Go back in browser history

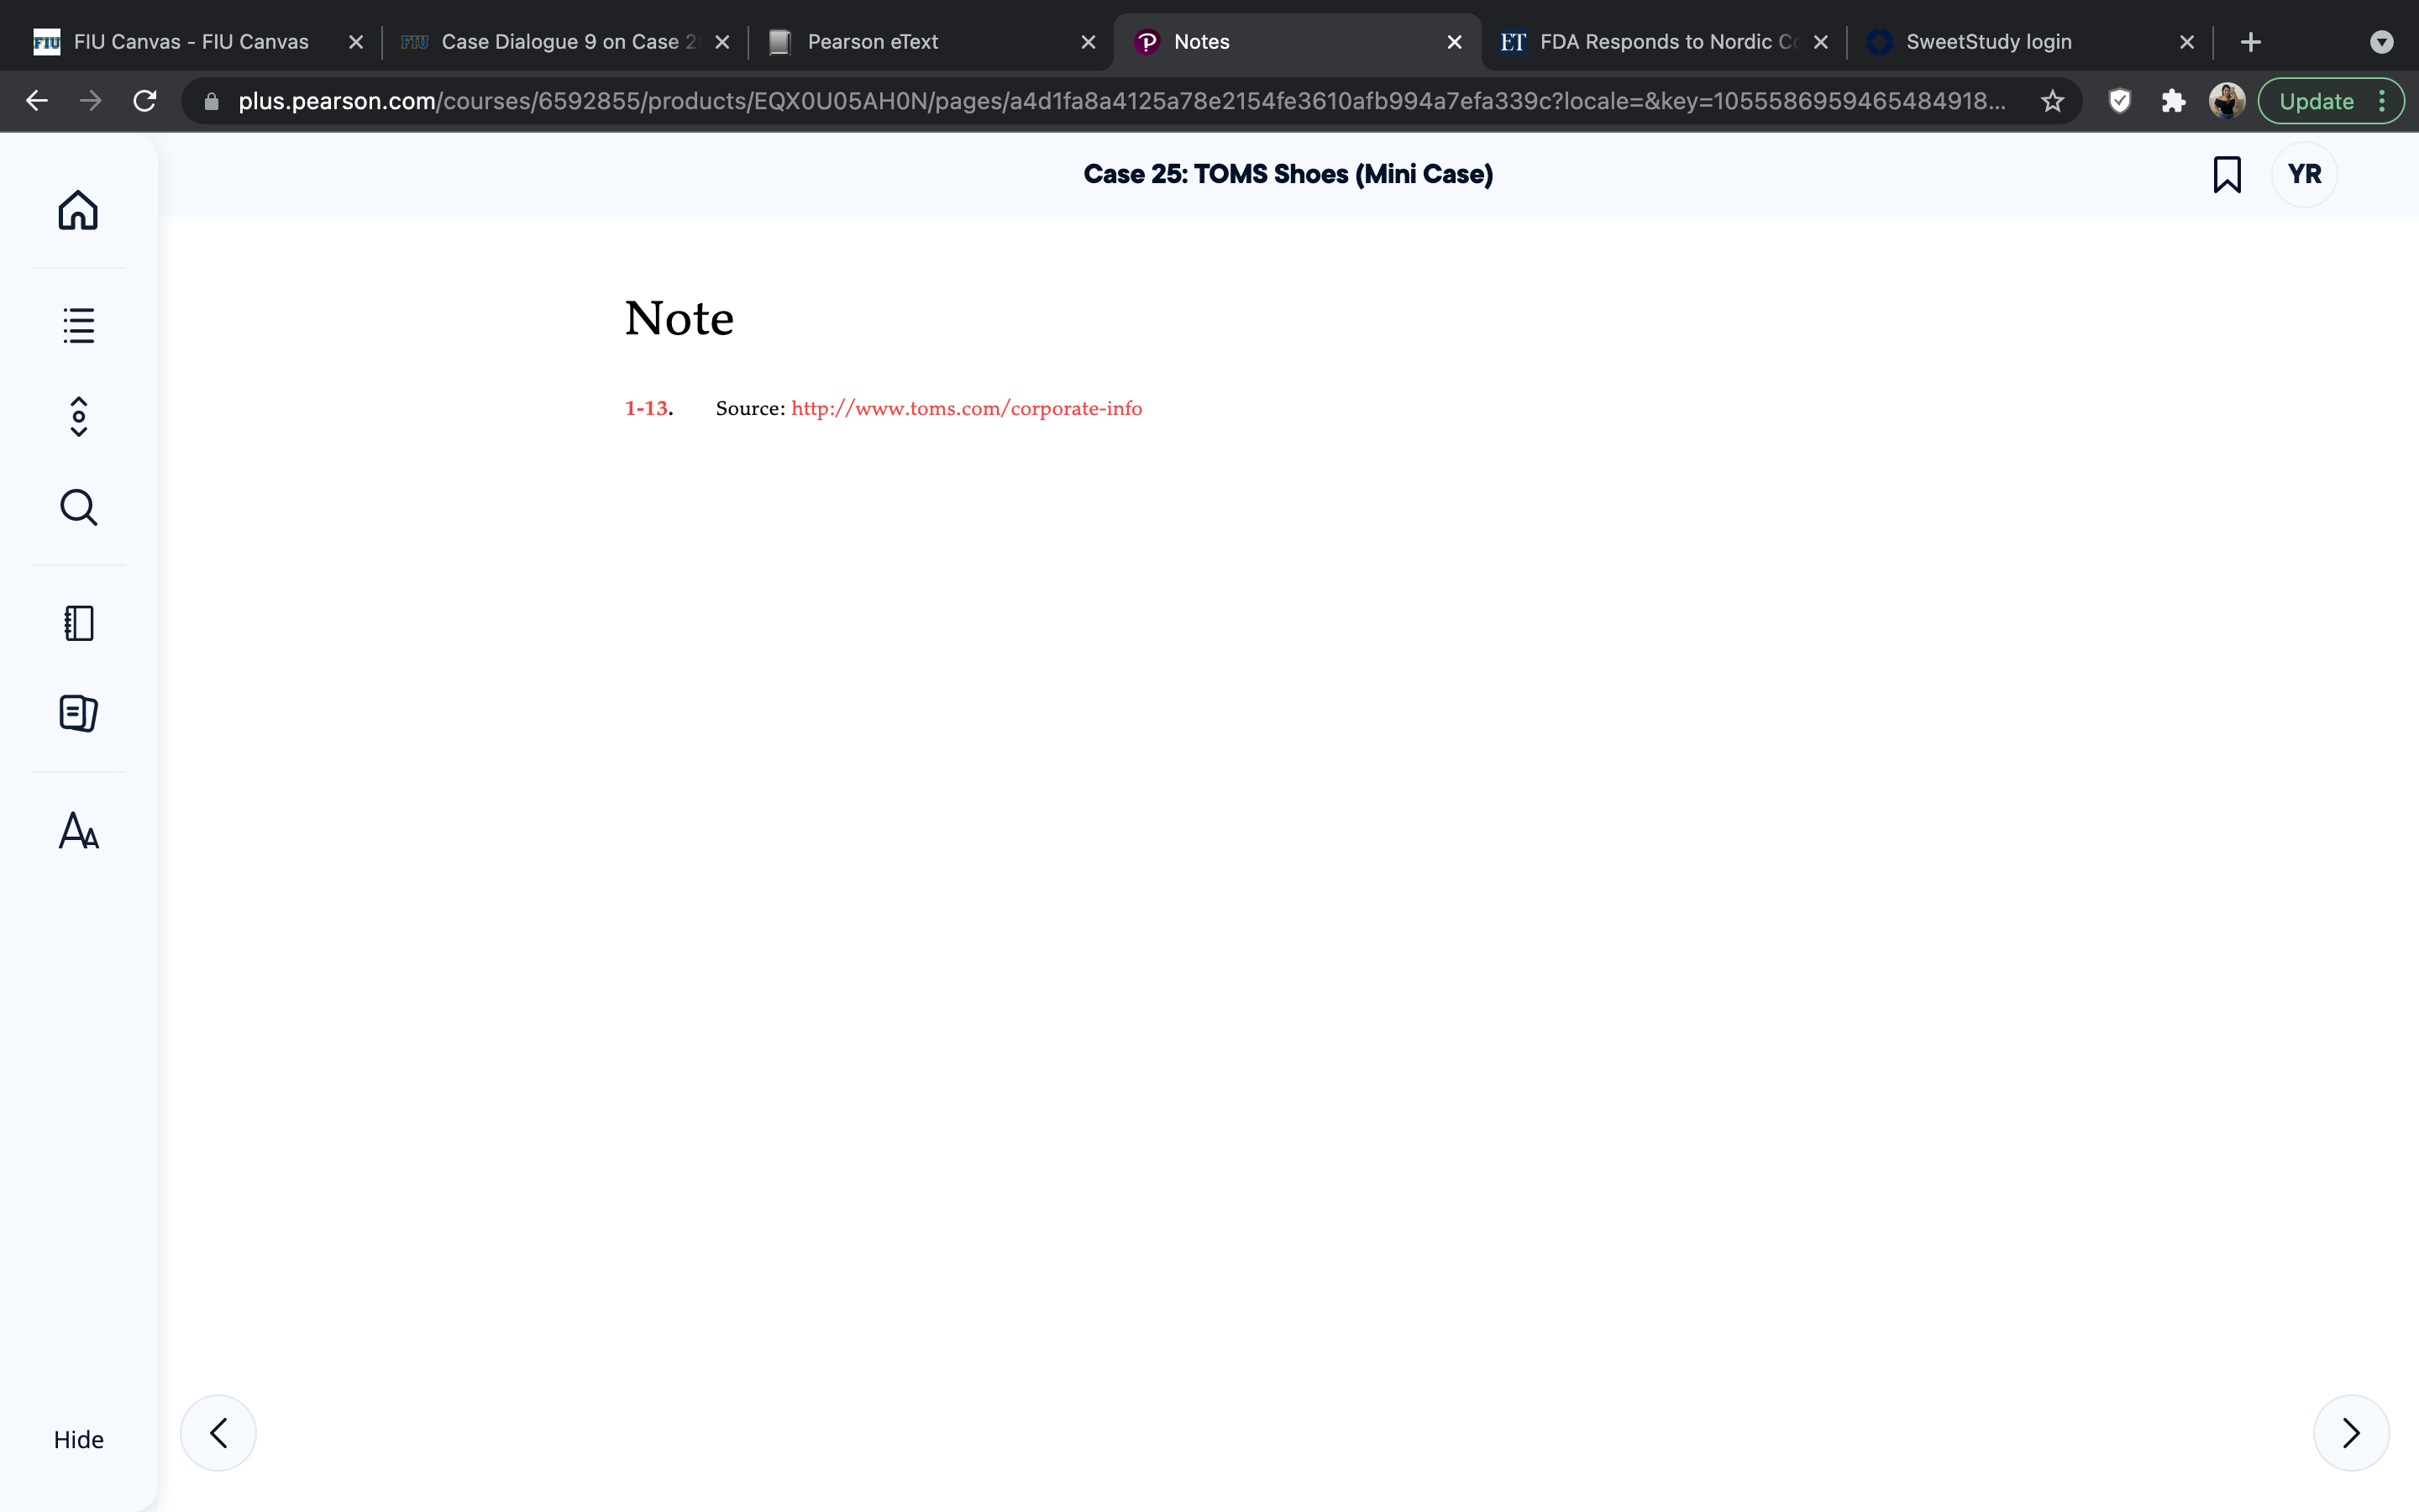[37, 101]
